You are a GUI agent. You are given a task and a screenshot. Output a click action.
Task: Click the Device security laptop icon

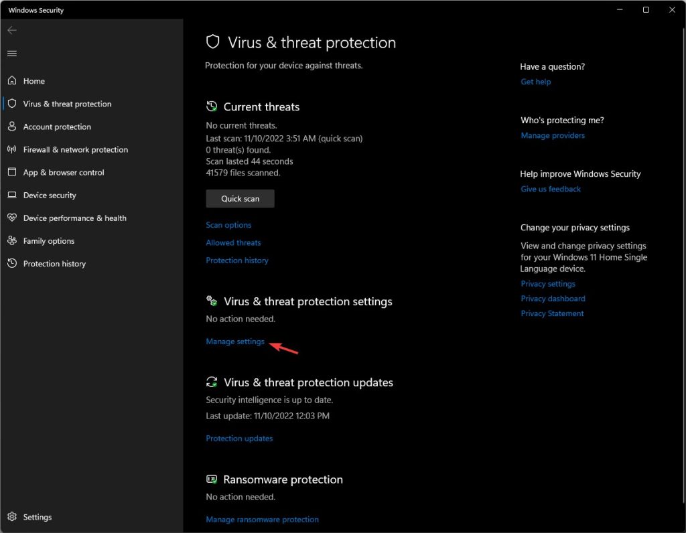pos(11,194)
